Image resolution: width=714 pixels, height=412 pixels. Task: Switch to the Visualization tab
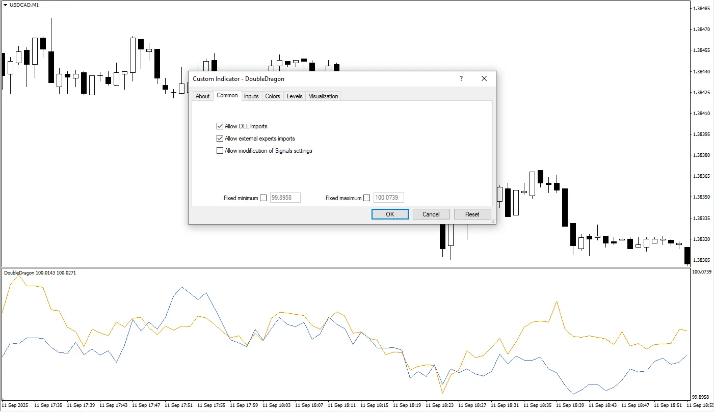(323, 96)
